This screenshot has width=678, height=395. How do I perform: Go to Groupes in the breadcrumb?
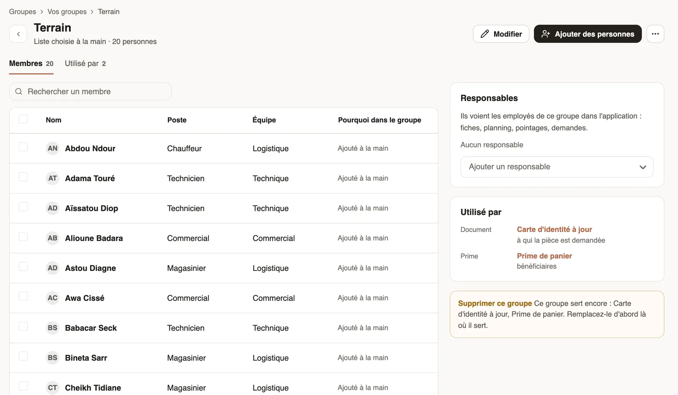[22, 12]
